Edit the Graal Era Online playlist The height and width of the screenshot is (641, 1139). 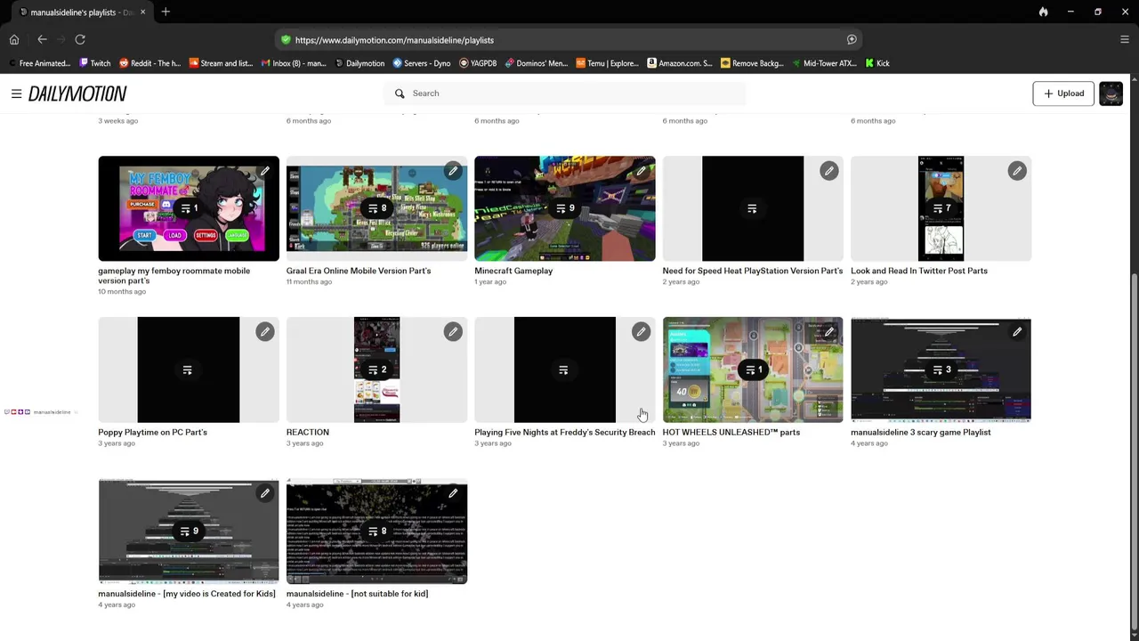point(453,170)
